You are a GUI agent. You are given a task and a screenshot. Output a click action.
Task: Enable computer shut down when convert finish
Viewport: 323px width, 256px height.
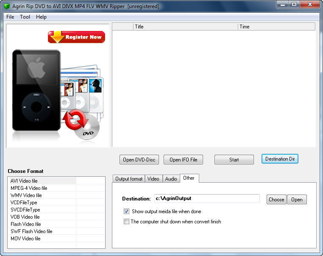point(126,222)
